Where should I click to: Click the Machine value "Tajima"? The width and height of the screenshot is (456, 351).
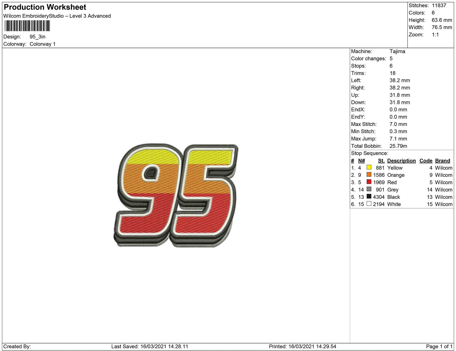point(397,51)
